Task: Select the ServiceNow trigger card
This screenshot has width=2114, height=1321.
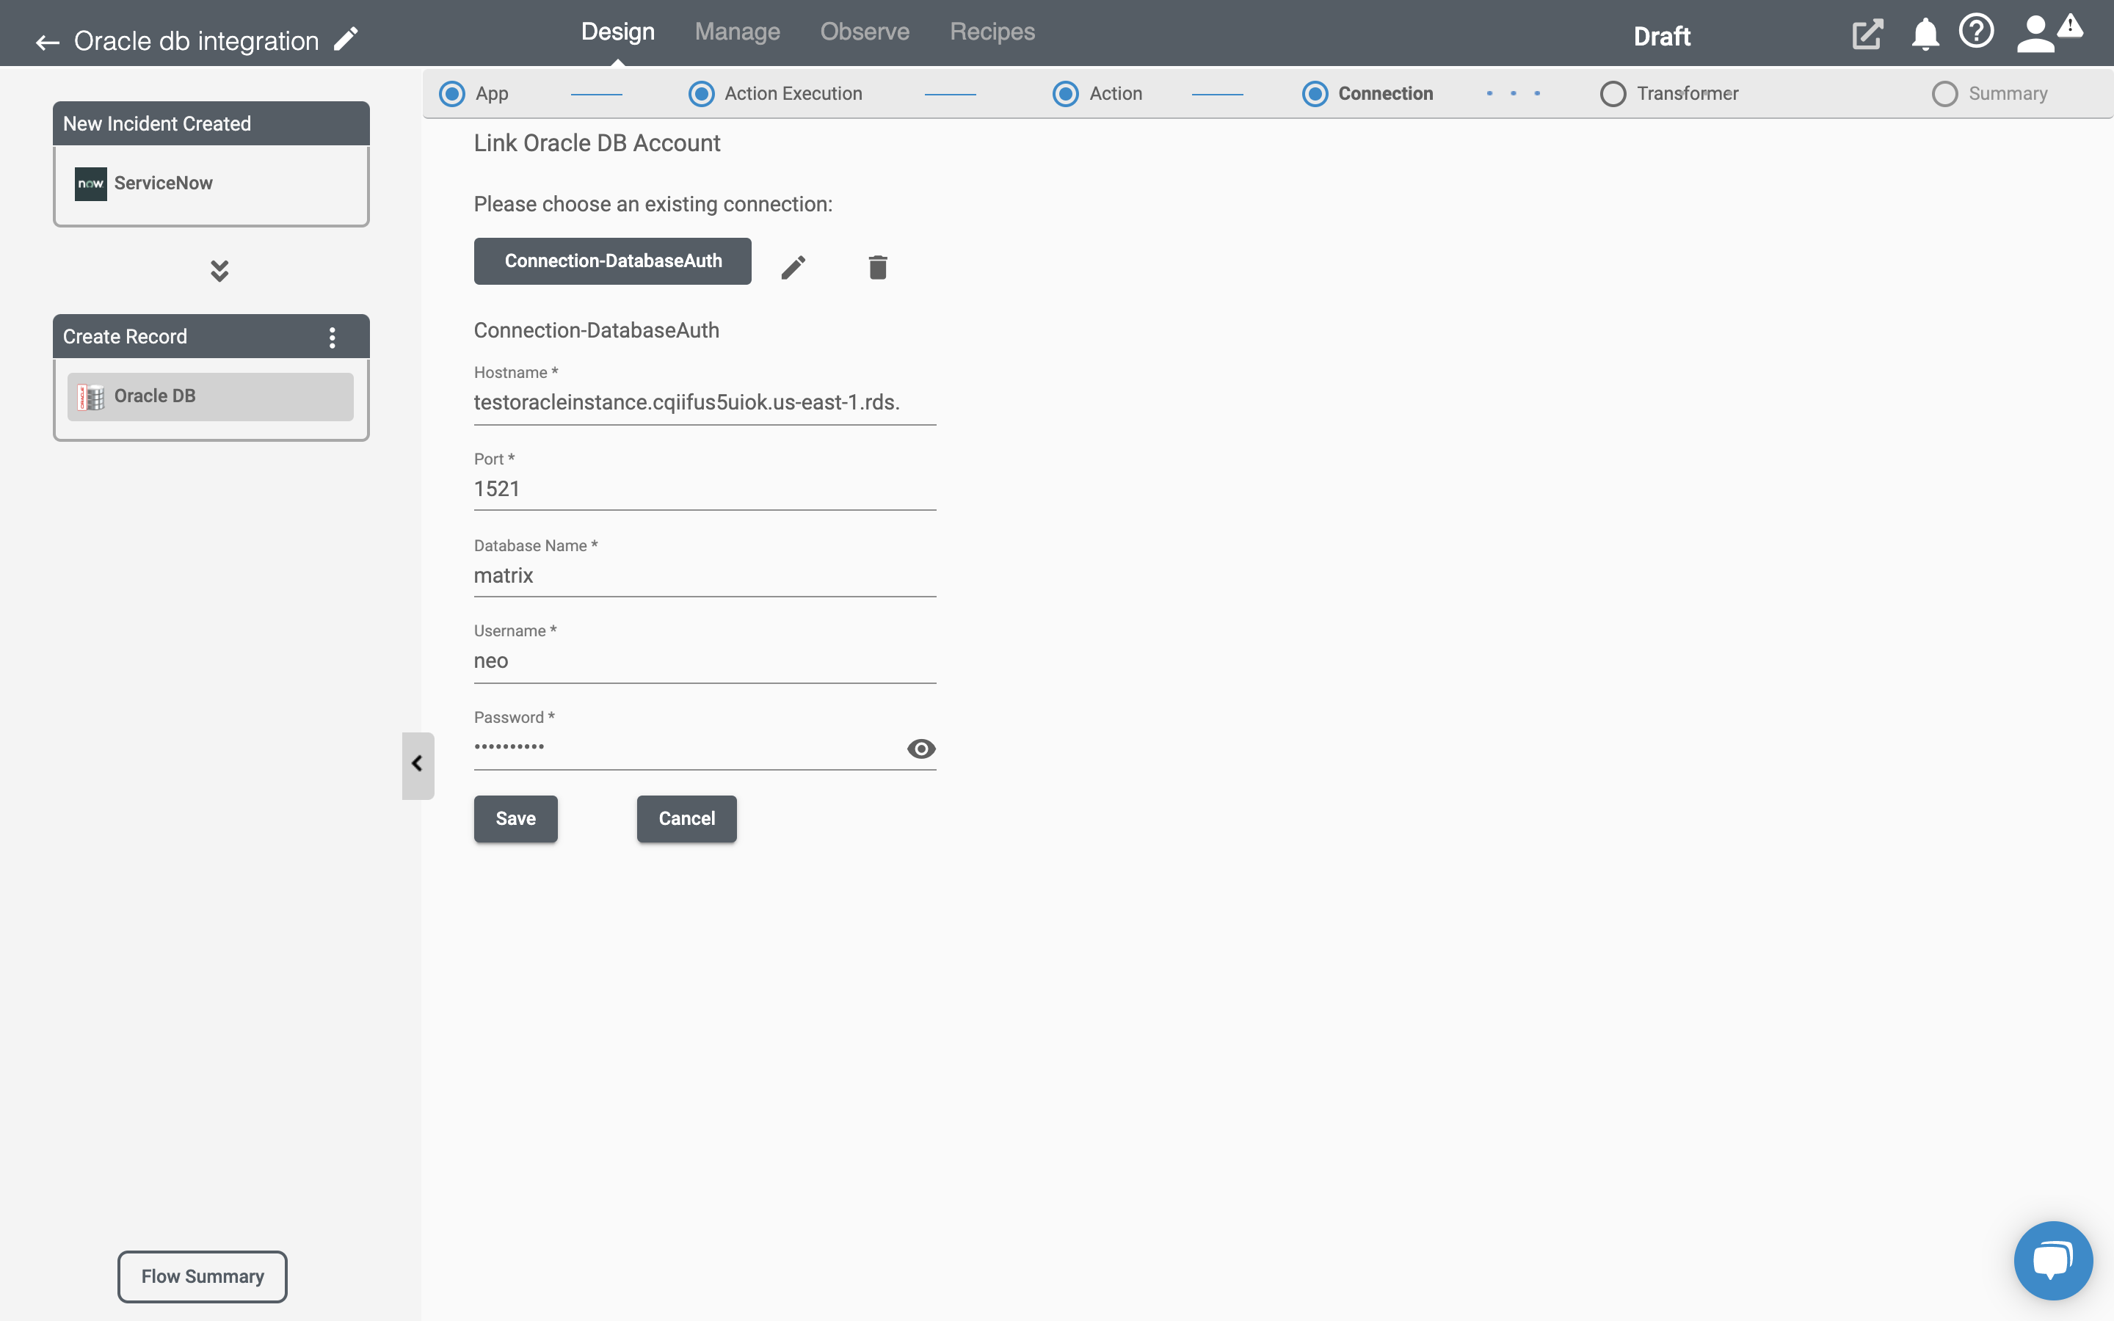Action: point(211,184)
